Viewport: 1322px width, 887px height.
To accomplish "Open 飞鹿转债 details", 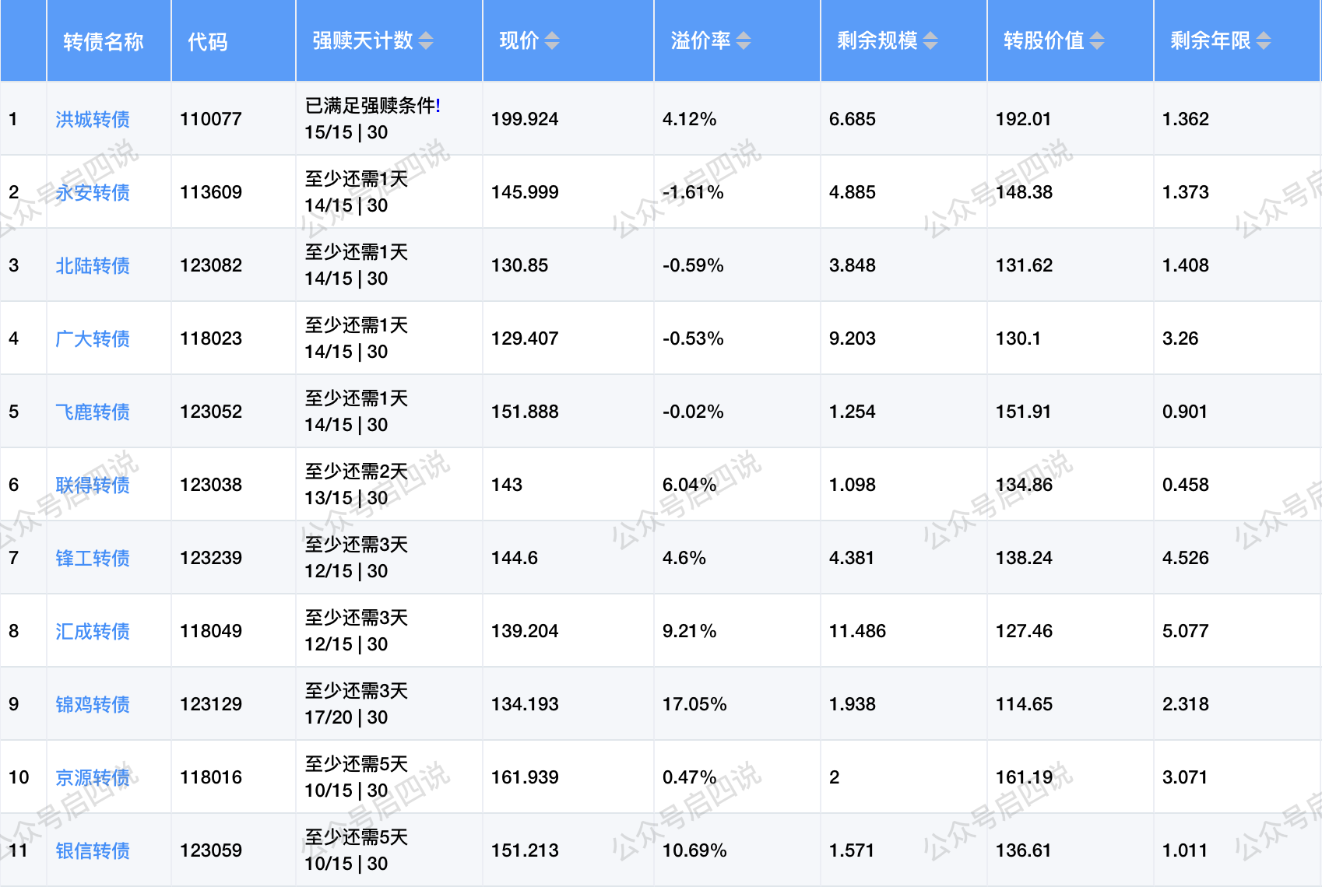I will click(93, 412).
